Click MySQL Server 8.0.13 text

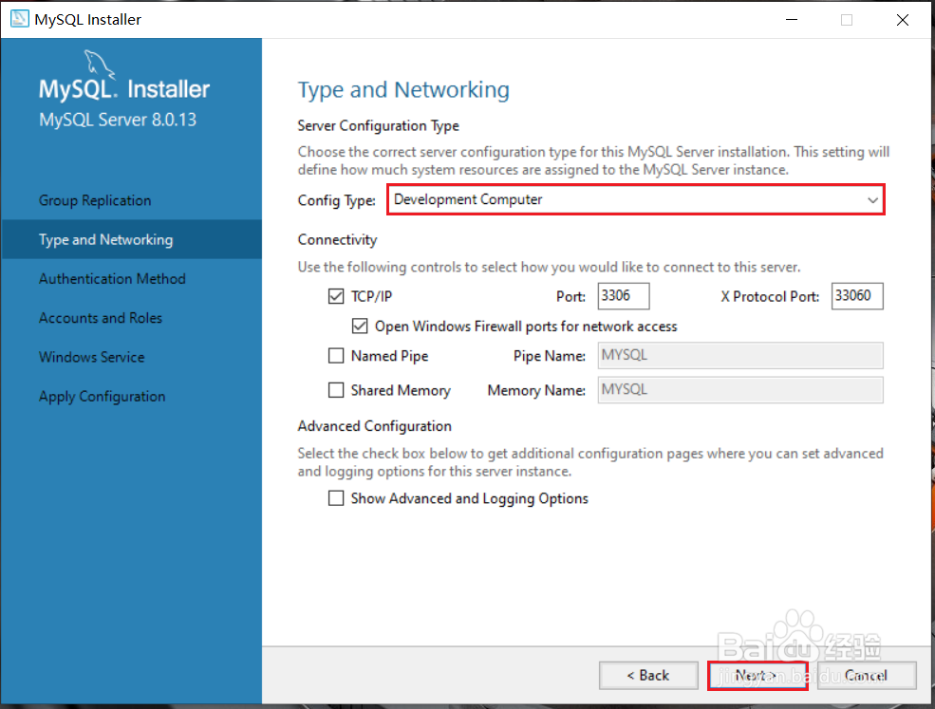coord(118,120)
